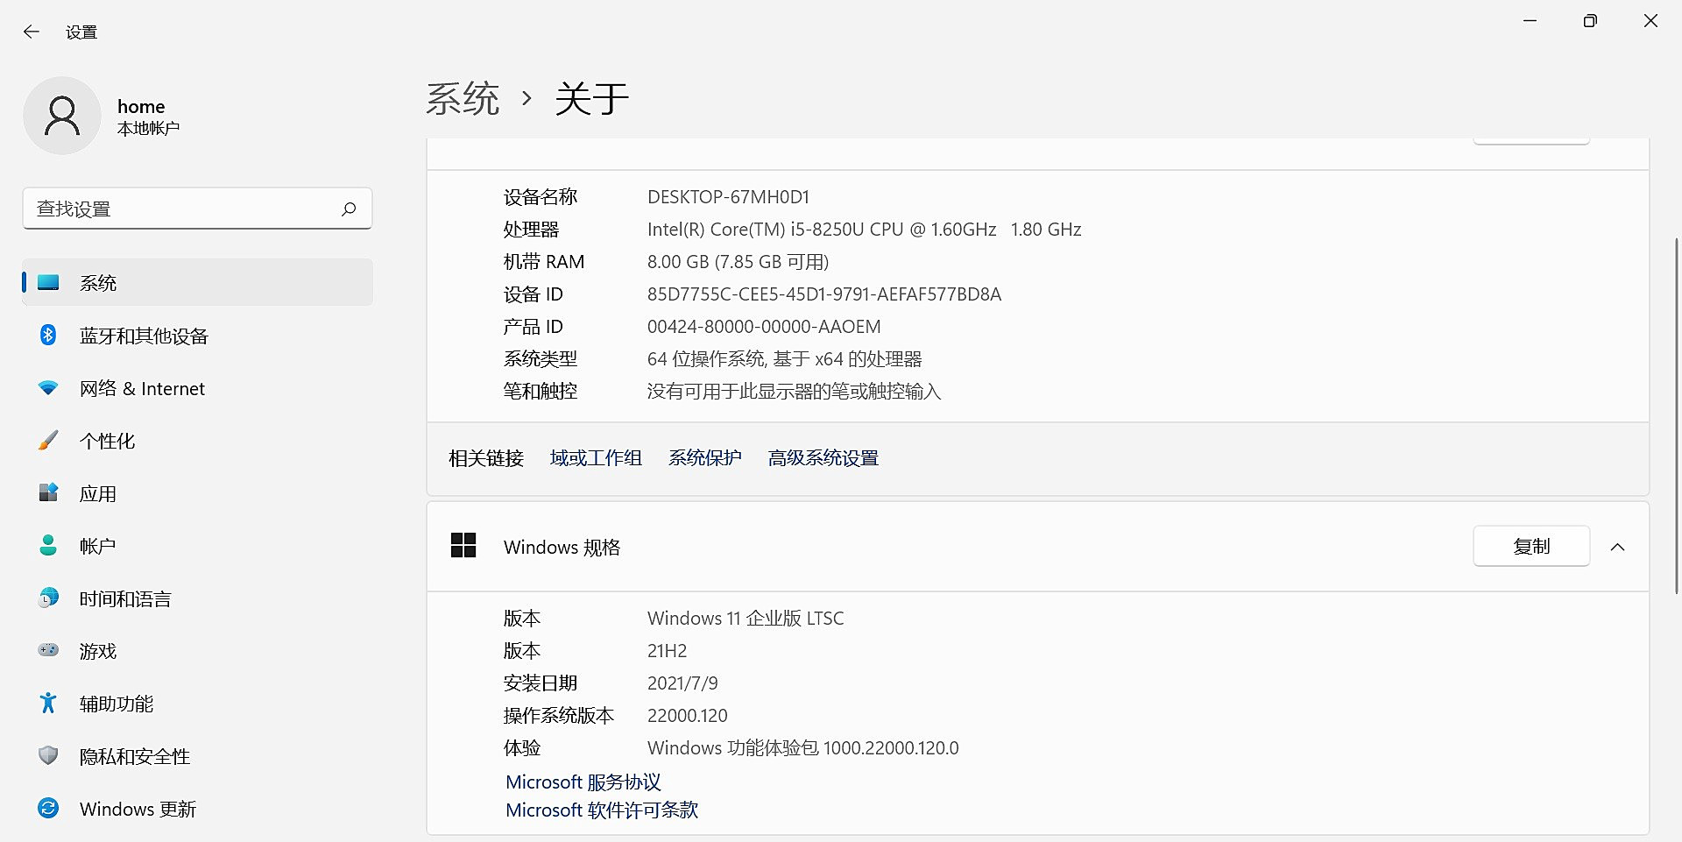Click the 系统类型 value 64 位操作系统
The width and height of the screenshot is (1682, 842).
pyautogui.click(x=785, y=359)
